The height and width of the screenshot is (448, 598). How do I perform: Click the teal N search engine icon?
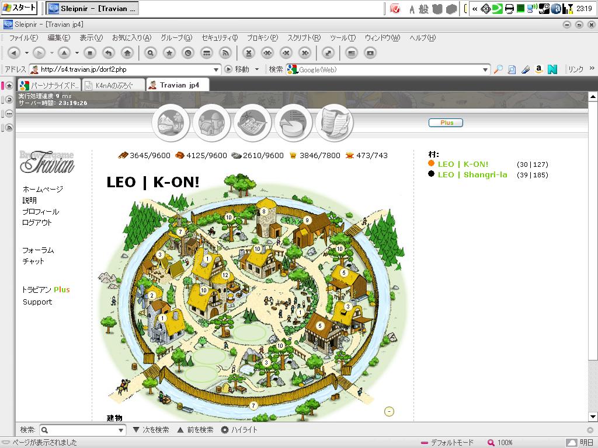click(x=552, y=69)
